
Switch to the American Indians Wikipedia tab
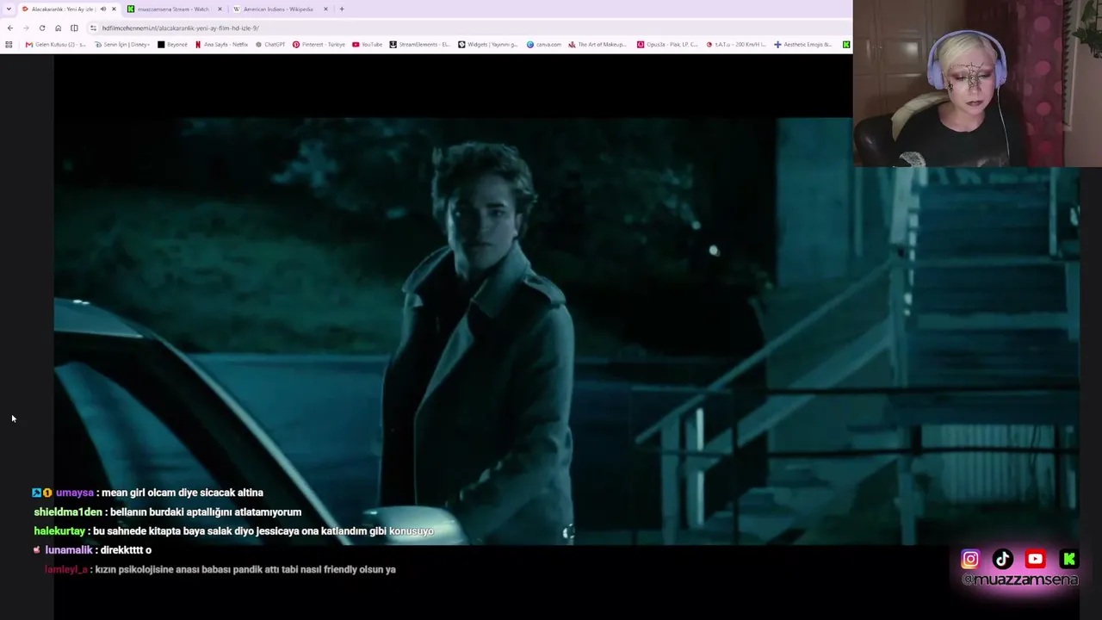pyautogui.click(x=278, y=9)
